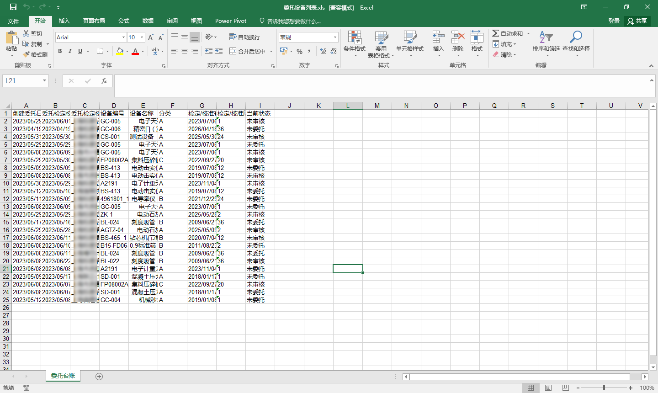The image size is (658, 393).
Task: Select the column G header
Action: [x=202, y=106]
